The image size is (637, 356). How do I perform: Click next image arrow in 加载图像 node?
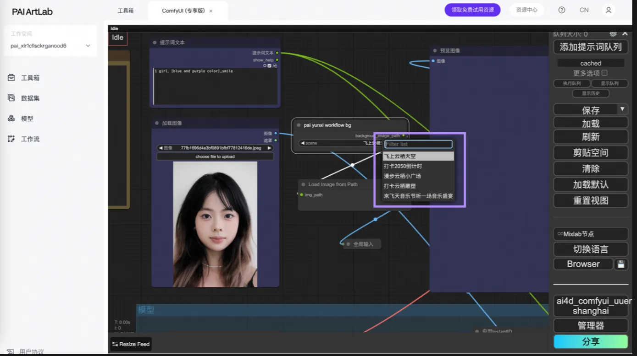pyautogui.click(x=270, y=148)
